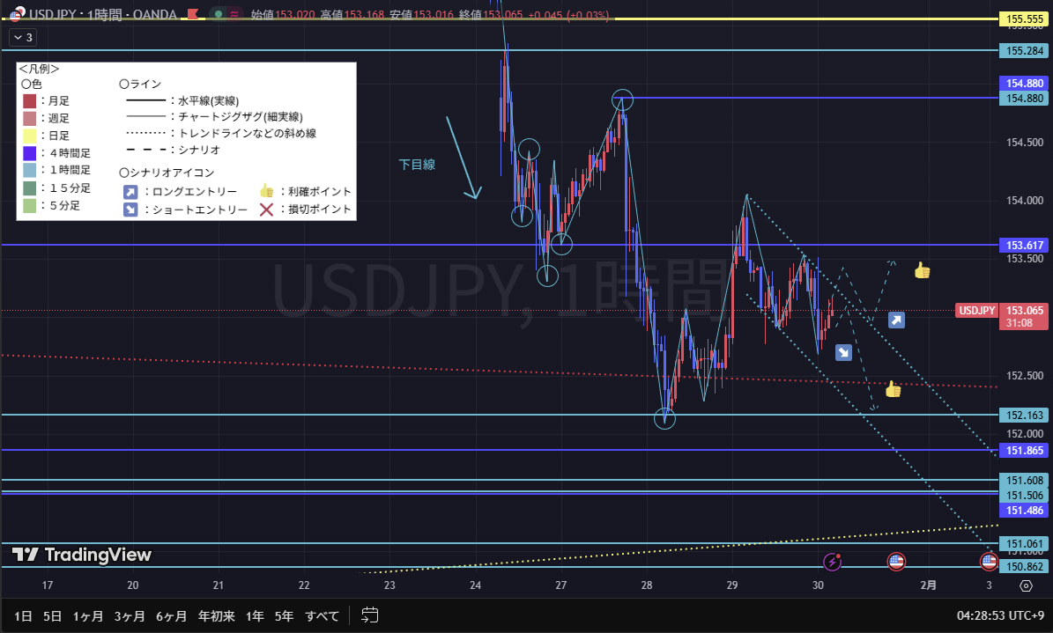Click the TradingView logo
Screen dimensions: 1053x633
pyautogui.click(x=82, y=555)
